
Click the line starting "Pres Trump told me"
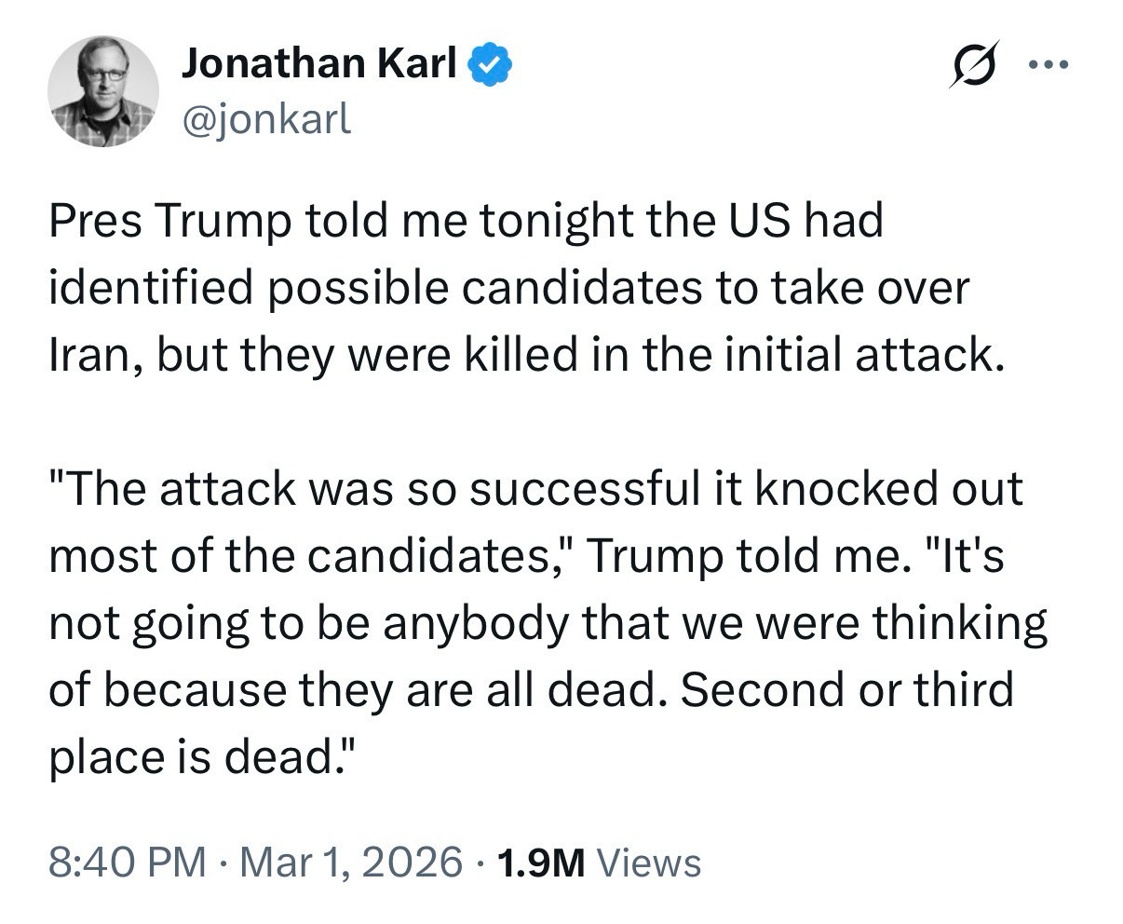coord(466,223)
